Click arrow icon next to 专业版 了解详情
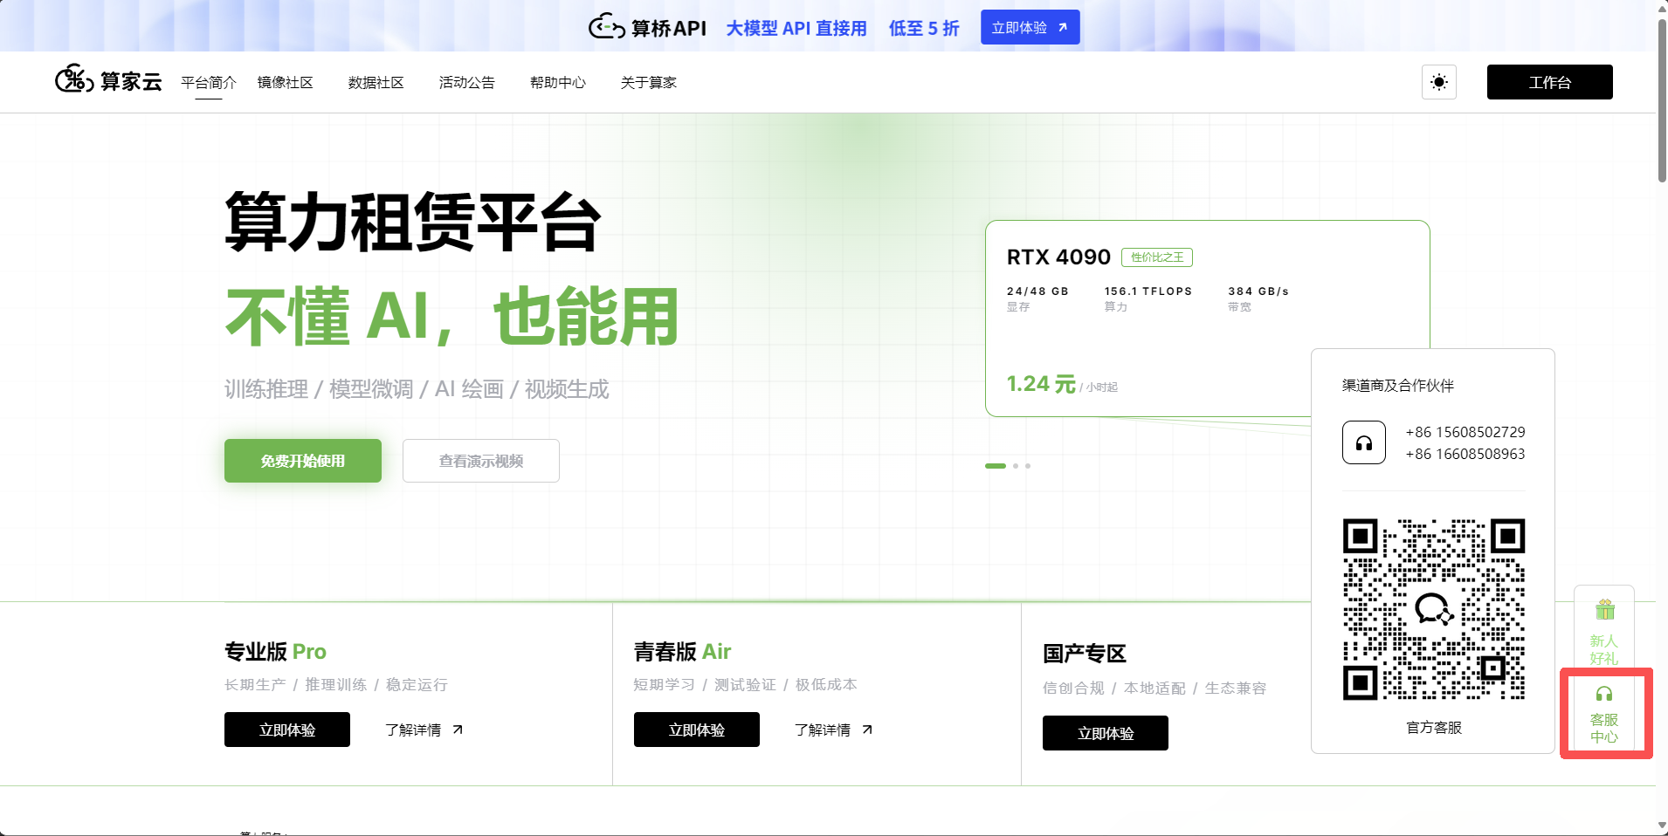Viewport: 1668px width, 836px height. [458, 730]
